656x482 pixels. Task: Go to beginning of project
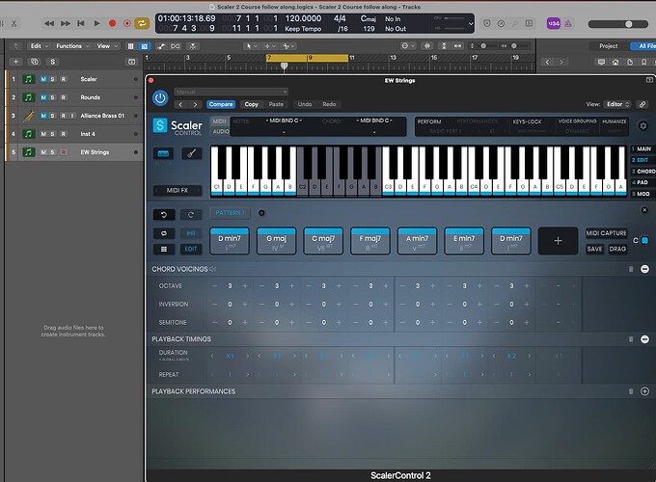[81, 23]
